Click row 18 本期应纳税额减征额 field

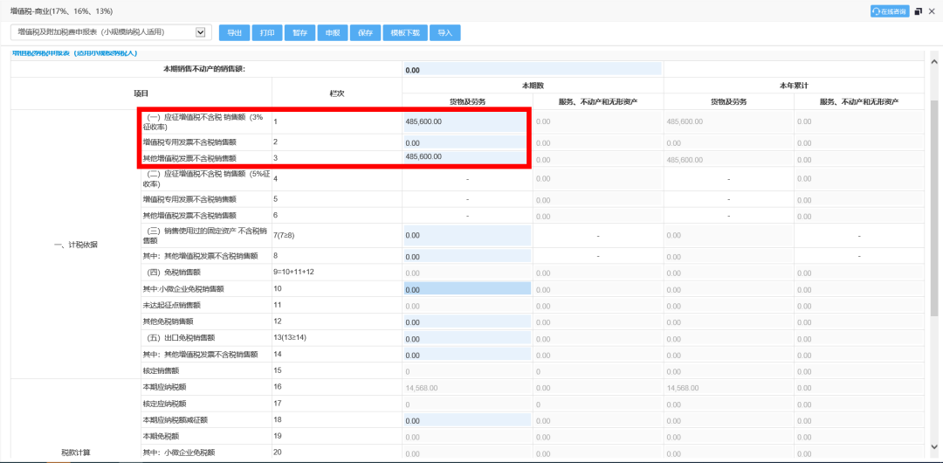(x=467, y=420)
